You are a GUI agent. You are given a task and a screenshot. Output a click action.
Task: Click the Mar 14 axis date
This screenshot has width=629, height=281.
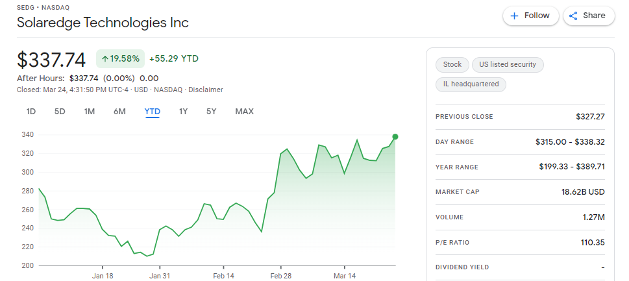[x=345, y=276]
